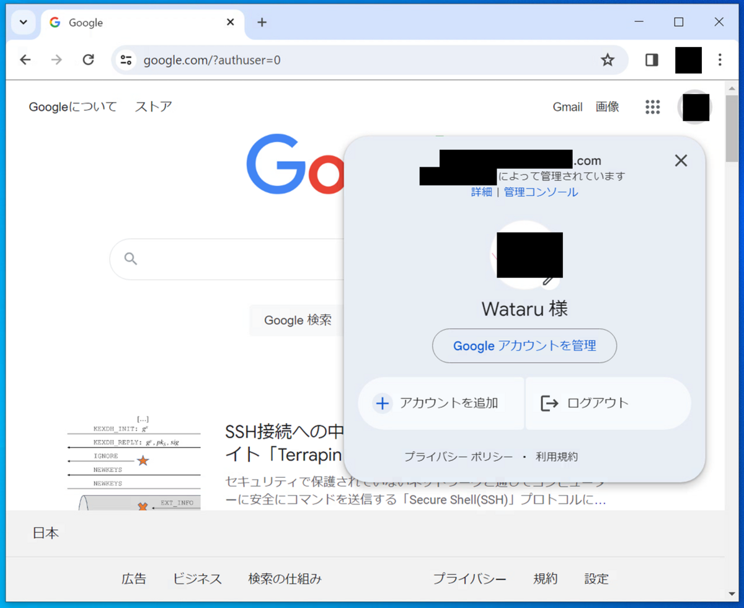This screenshot has width=744, height=608.
Task: Open Chrome three-dot menu
Action: coord(720,60)
